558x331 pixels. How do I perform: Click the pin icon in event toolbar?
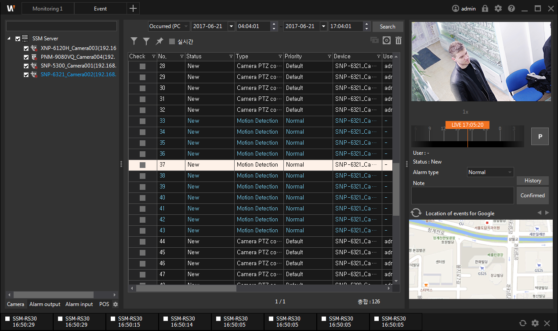point(159,41)
